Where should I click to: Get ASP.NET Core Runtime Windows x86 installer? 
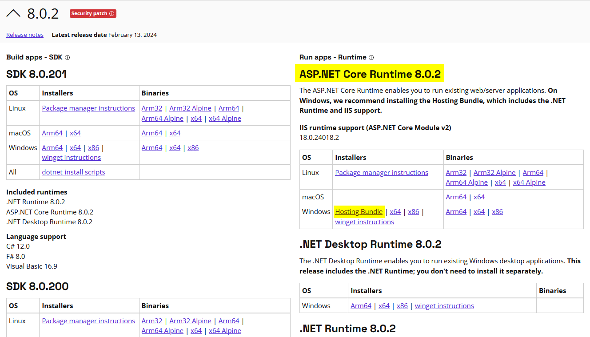[x=414, y=212]
